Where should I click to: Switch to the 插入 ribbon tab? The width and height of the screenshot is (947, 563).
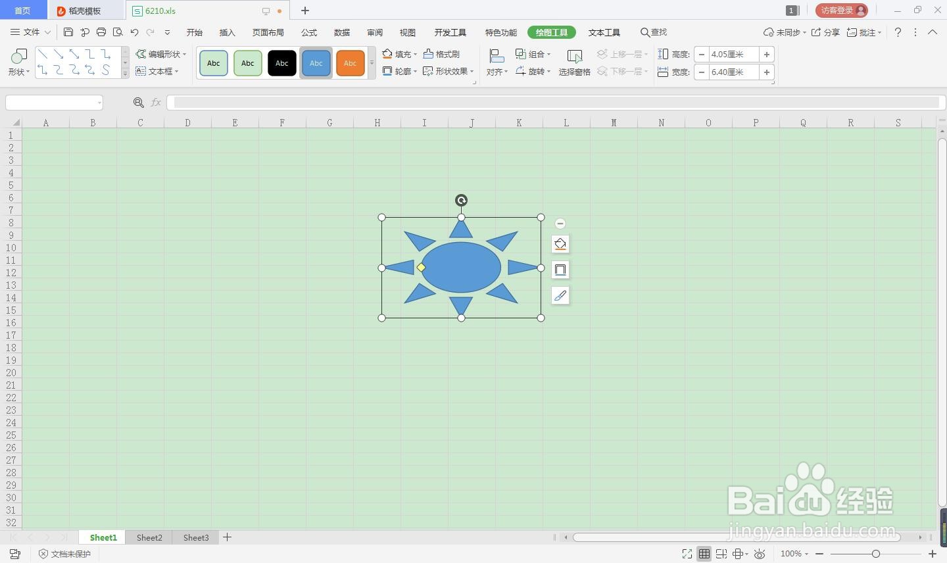coord(227,32)
